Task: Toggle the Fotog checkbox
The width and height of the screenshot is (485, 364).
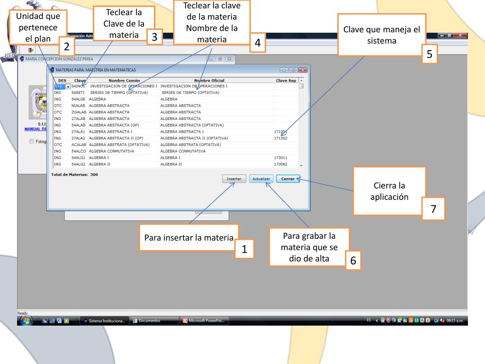Action: tap(32, 141)
